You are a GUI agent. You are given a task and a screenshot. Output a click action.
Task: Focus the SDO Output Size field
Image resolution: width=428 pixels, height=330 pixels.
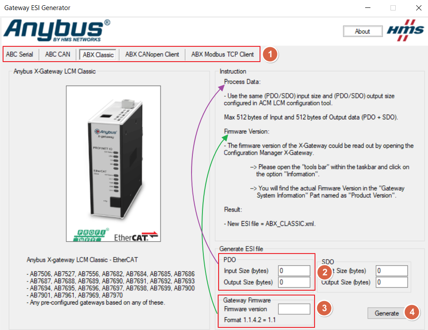(392, 282)
